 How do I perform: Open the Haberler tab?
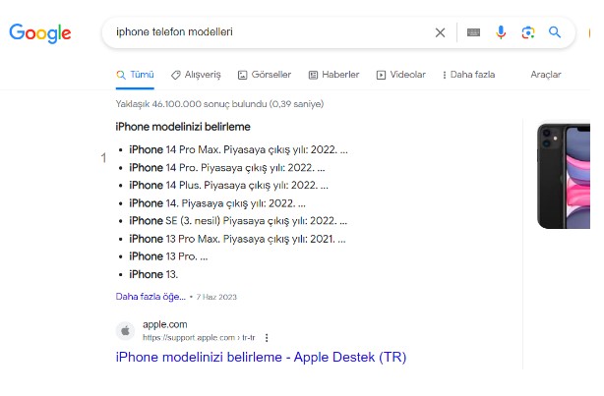coord(333,75)
